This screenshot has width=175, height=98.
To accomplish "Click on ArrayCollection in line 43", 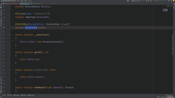I will (x=51, y=42).
